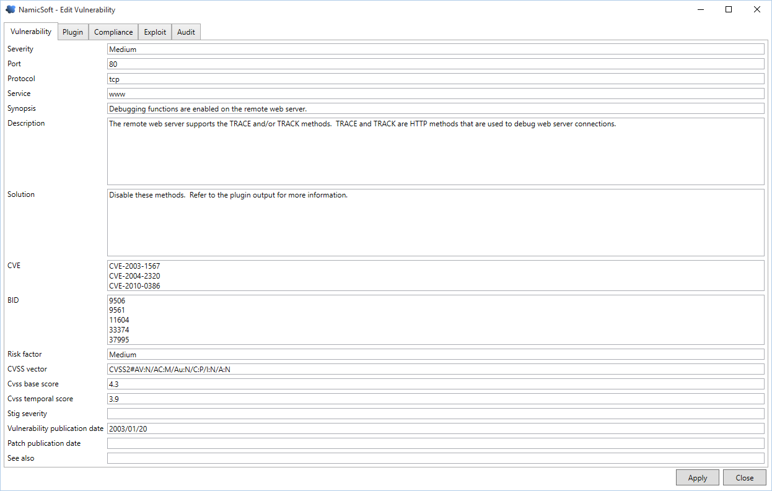The width and height of the screenshot is (772, 491).
Task: Open the Audit tab
Action: (186, 32)
